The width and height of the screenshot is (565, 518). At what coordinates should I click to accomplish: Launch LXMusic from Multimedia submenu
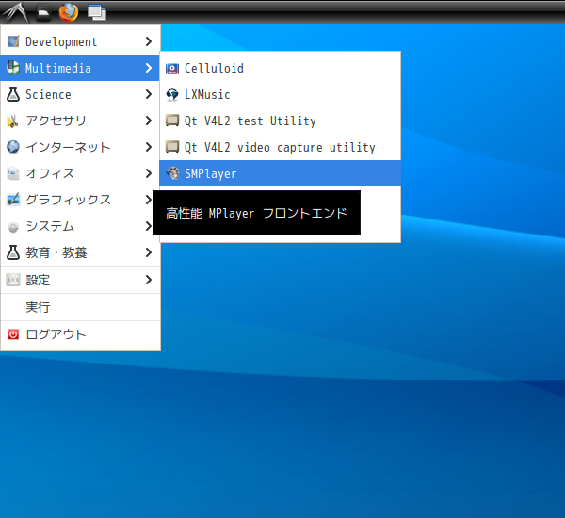pos(280,94)
